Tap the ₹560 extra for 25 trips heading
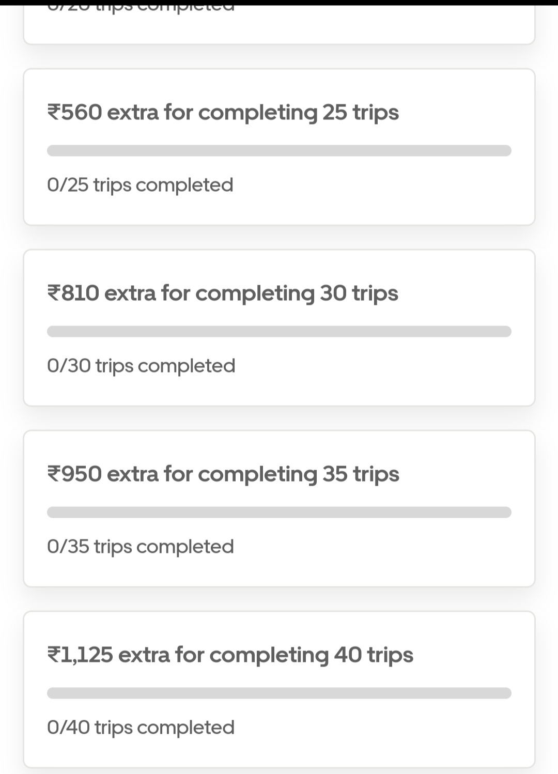The height and width of the screenshot is (774, 558). (x=223, y=112)
